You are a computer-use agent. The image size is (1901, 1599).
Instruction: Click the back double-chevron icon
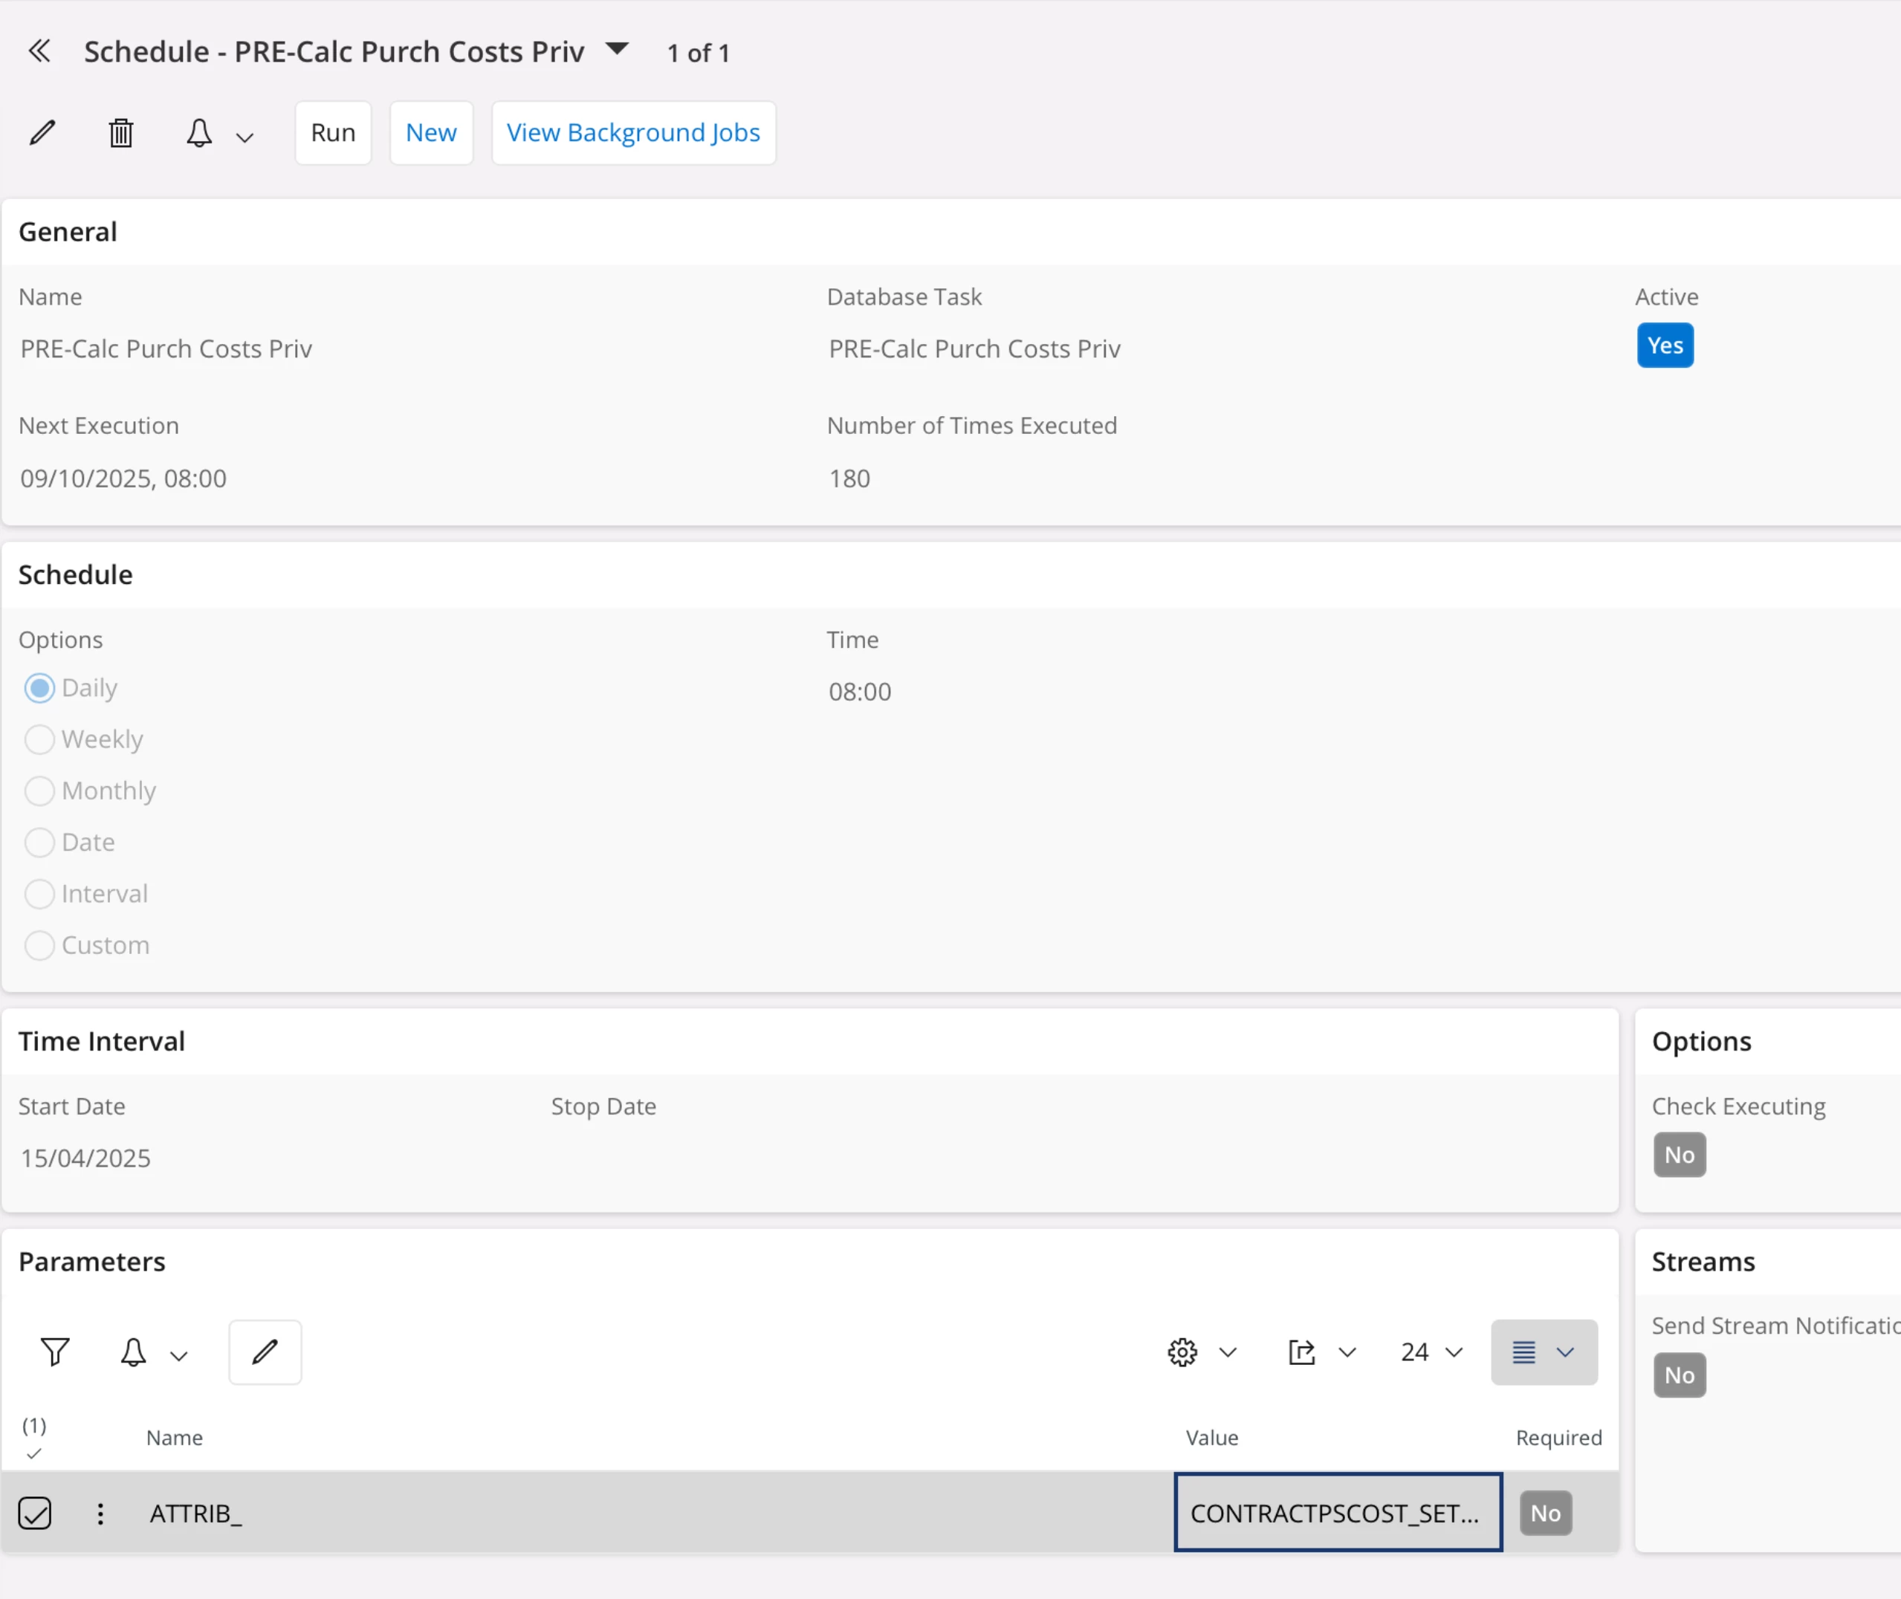[x=39, y=51]
